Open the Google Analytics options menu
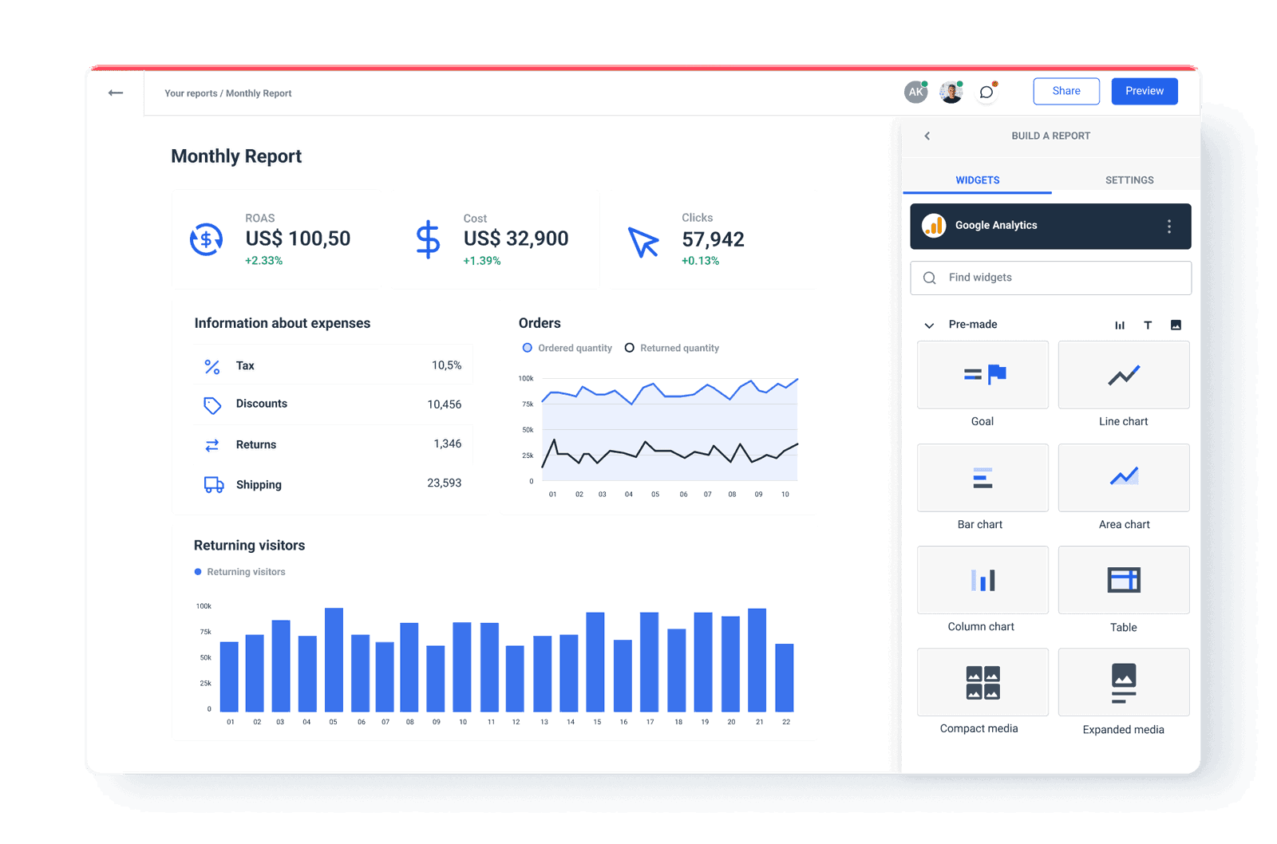The height and width of the screenshot is (844, 1277). pyautogui.click(x=1168, y=226)
